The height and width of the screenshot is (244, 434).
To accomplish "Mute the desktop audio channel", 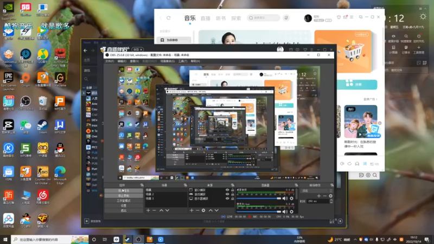I will 285,198.
